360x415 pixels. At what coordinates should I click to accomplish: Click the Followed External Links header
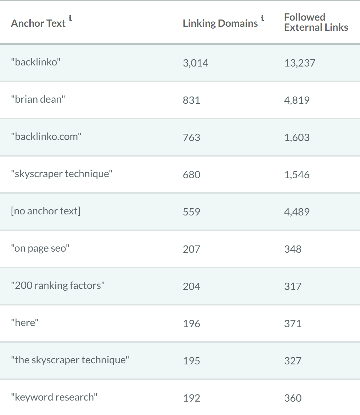pyautogui.click(x=316, y=22)
